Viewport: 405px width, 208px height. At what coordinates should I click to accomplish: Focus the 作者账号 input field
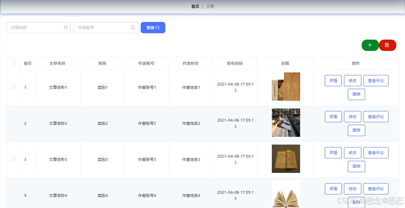tap(105, 28)
